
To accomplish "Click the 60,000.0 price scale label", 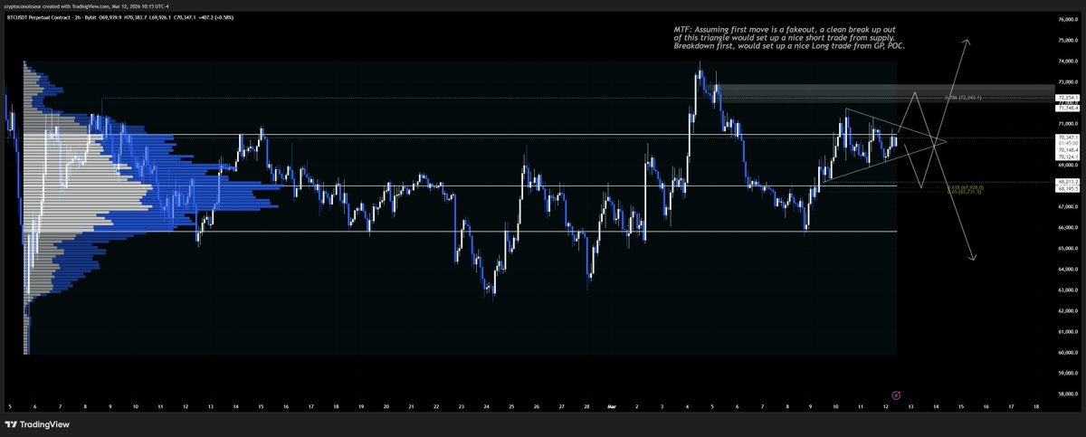I will coord(1068,353).
